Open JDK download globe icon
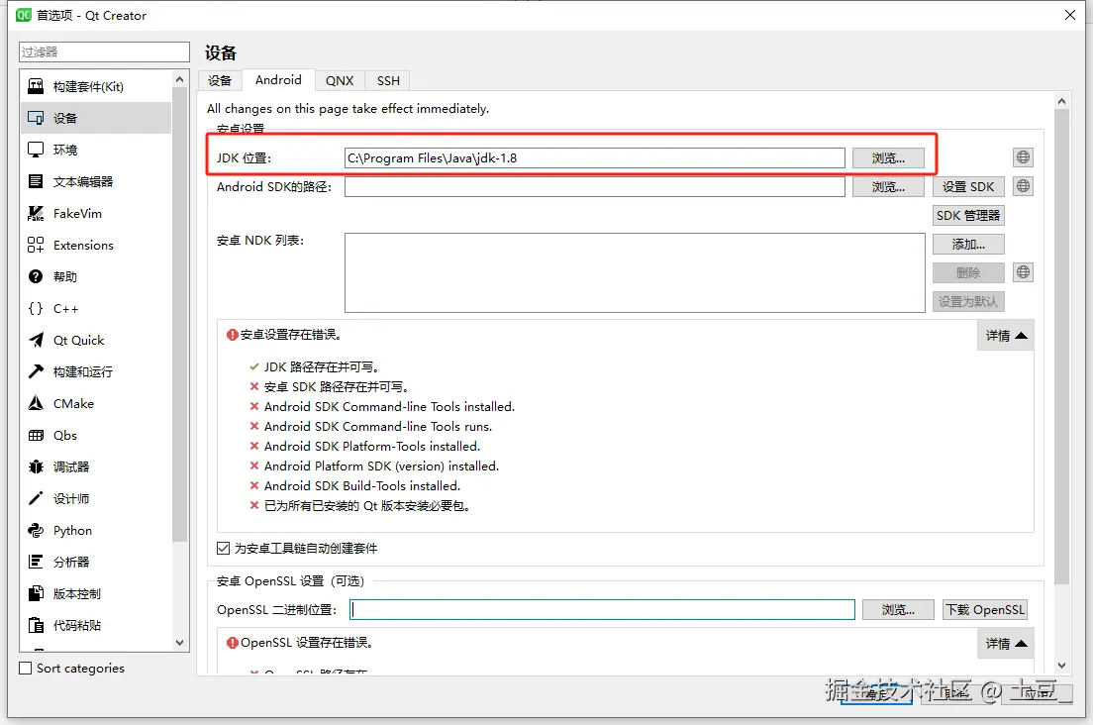Viewport: 1093px width, 725px height. [1023, 157]
